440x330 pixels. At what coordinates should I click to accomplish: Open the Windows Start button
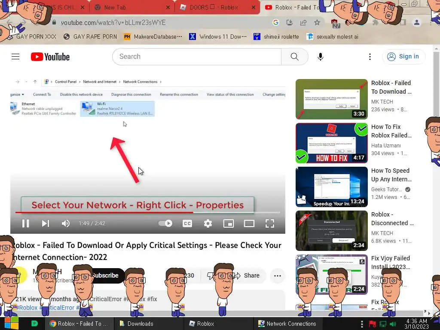tap(11, 323)
